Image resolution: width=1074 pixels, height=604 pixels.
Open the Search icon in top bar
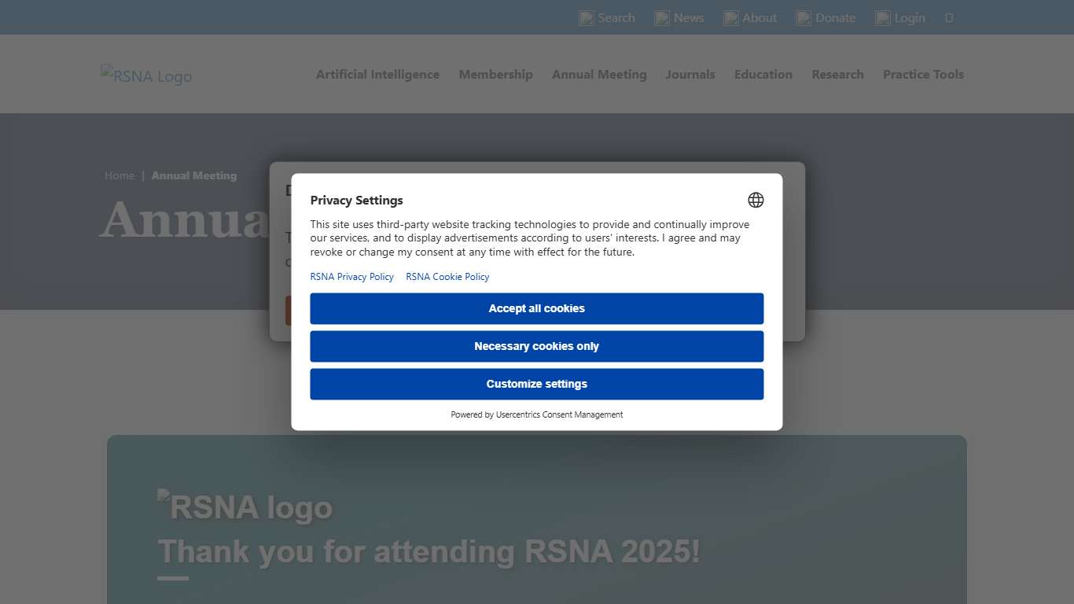point(607,17)
